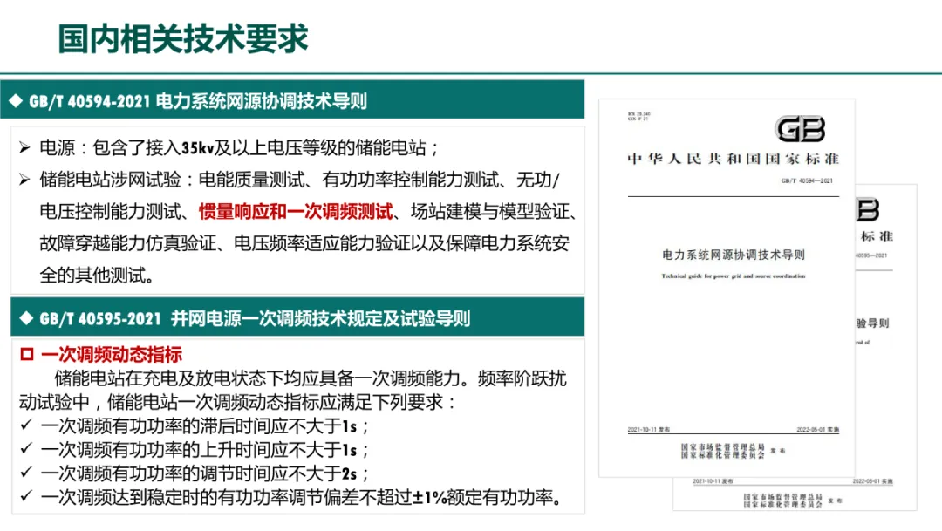Click the line 储能电站在充电及放电状态下均应具备一次调频能力
The image size is (942, 531).
coord(310,378)
